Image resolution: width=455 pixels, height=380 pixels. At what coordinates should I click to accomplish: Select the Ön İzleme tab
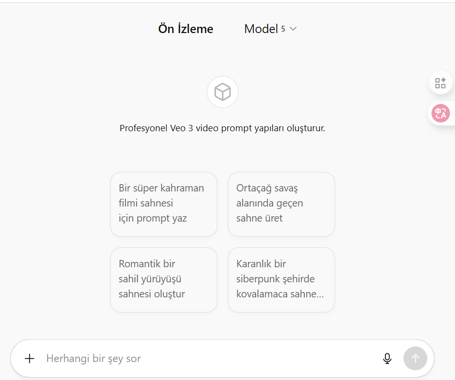(x=186, y=29)
